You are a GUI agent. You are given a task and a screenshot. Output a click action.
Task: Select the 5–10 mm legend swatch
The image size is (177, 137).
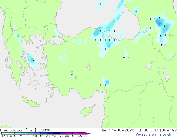click(30, 133)
